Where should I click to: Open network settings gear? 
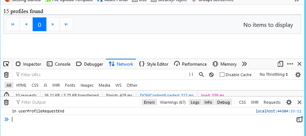pyautogui.click(x=298, y=75)
